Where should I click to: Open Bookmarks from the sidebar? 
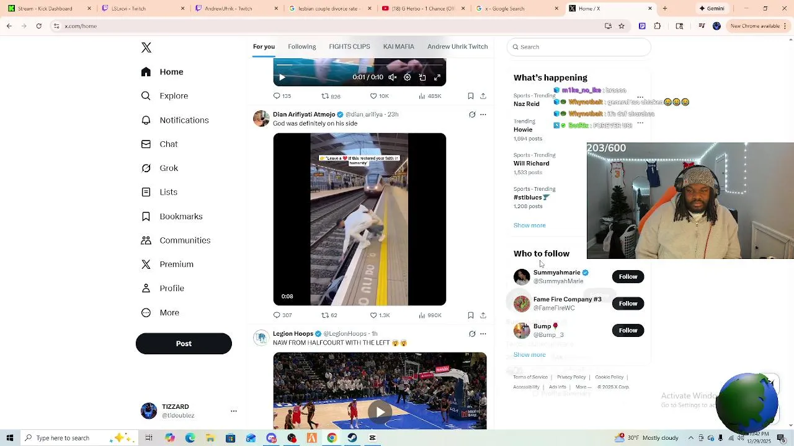tap(172, 216)
